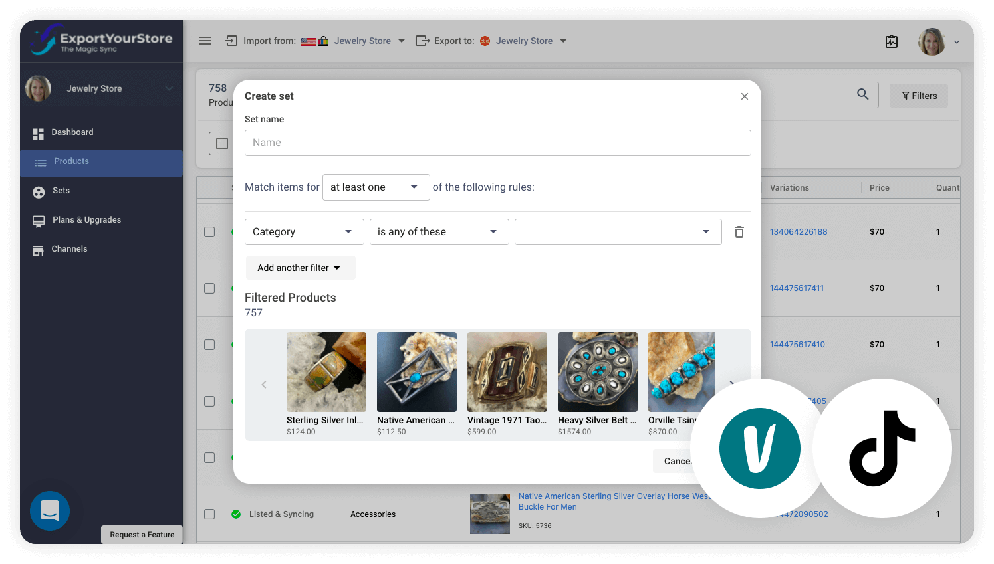The height and width of the screenshot is (564, 994).
Task: Click the SKU link 134064226188
Action: tap(798, 231)
